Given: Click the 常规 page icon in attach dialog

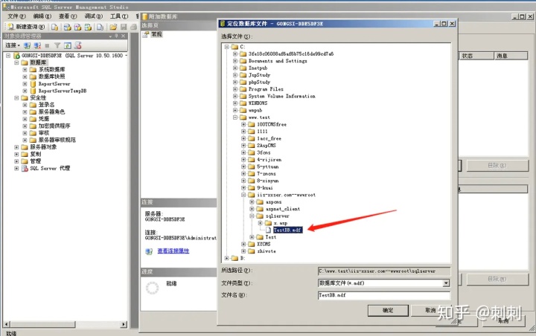Looking at the screenshot, I should [146, 34].
